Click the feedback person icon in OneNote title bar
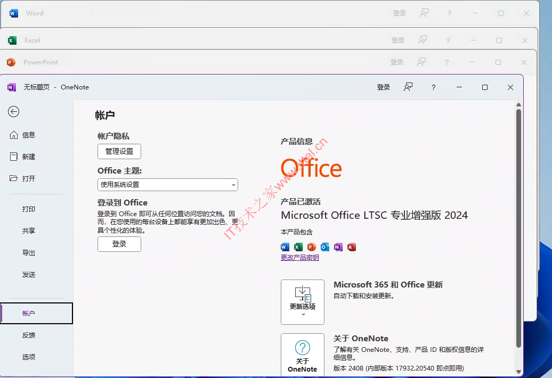 (408, 87)
